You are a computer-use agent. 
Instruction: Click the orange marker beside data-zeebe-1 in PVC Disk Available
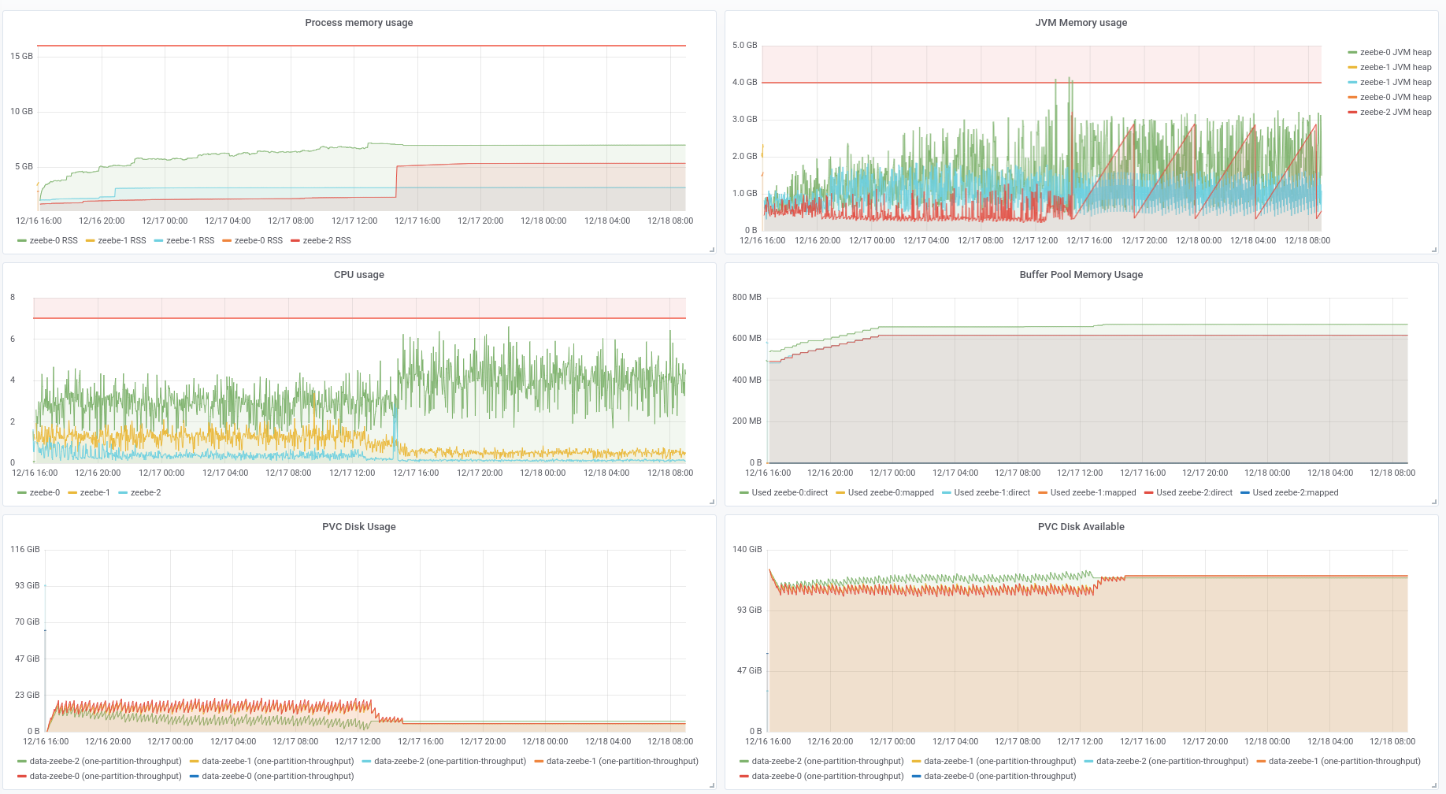tap(1260, 761)
